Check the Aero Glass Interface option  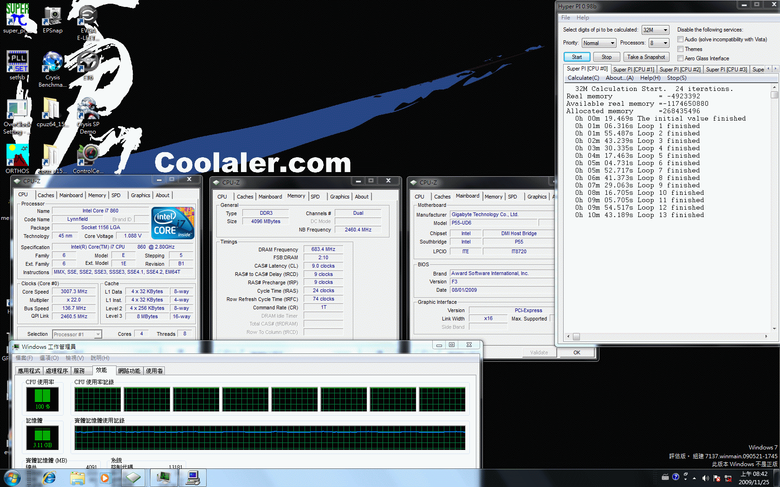(681, 58)
